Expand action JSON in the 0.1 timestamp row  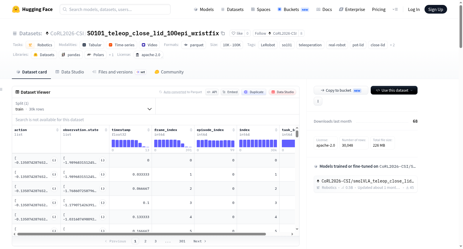(54, 203)
